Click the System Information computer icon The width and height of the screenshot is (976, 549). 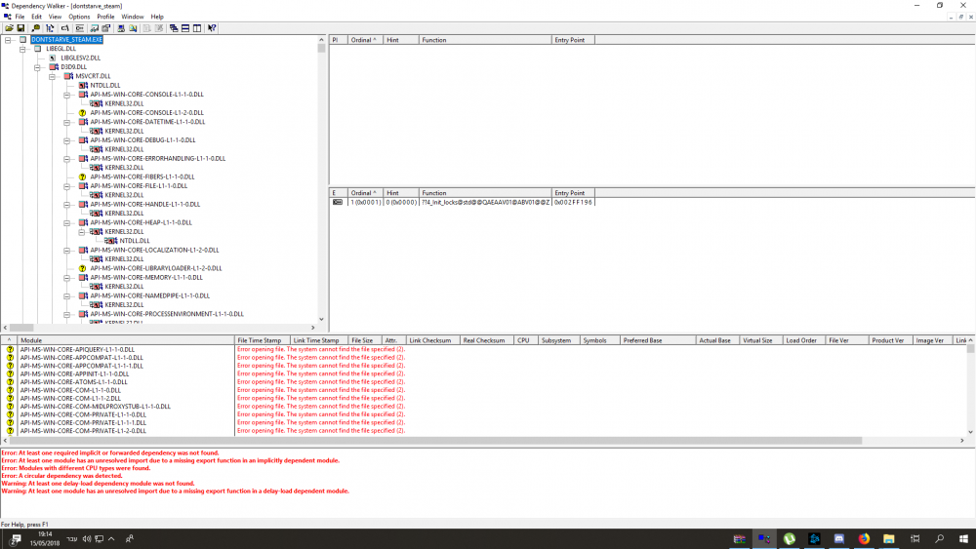(121, 28)
